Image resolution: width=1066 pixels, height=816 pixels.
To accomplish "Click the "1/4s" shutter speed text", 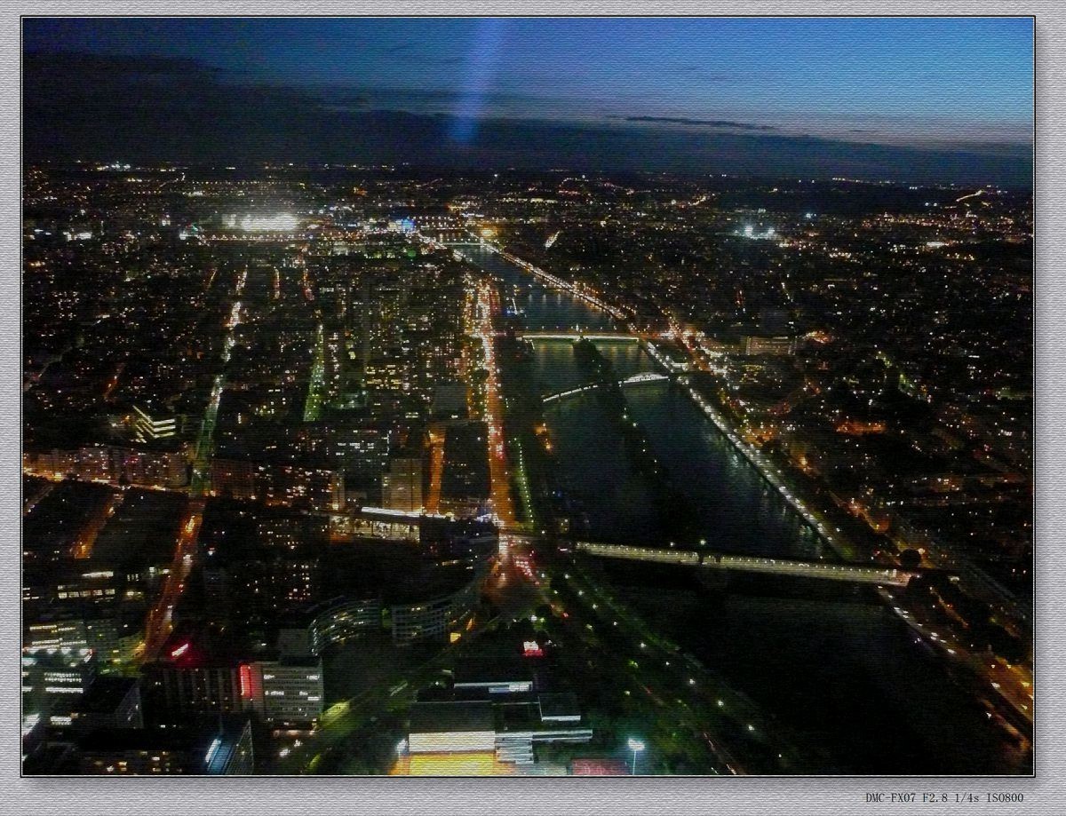I will (x=968, y=798).
